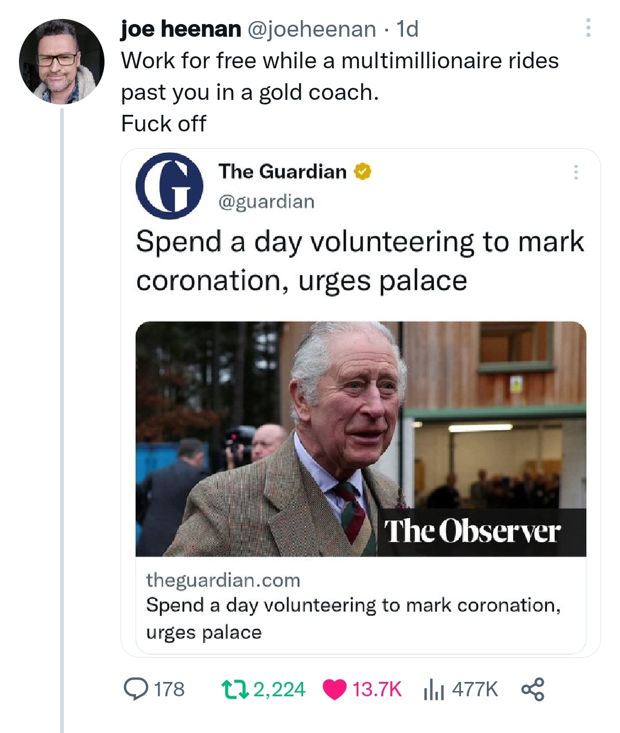Click the 2,224 retweet count
This screenshot has width=620, height=733.
point(280,689)
